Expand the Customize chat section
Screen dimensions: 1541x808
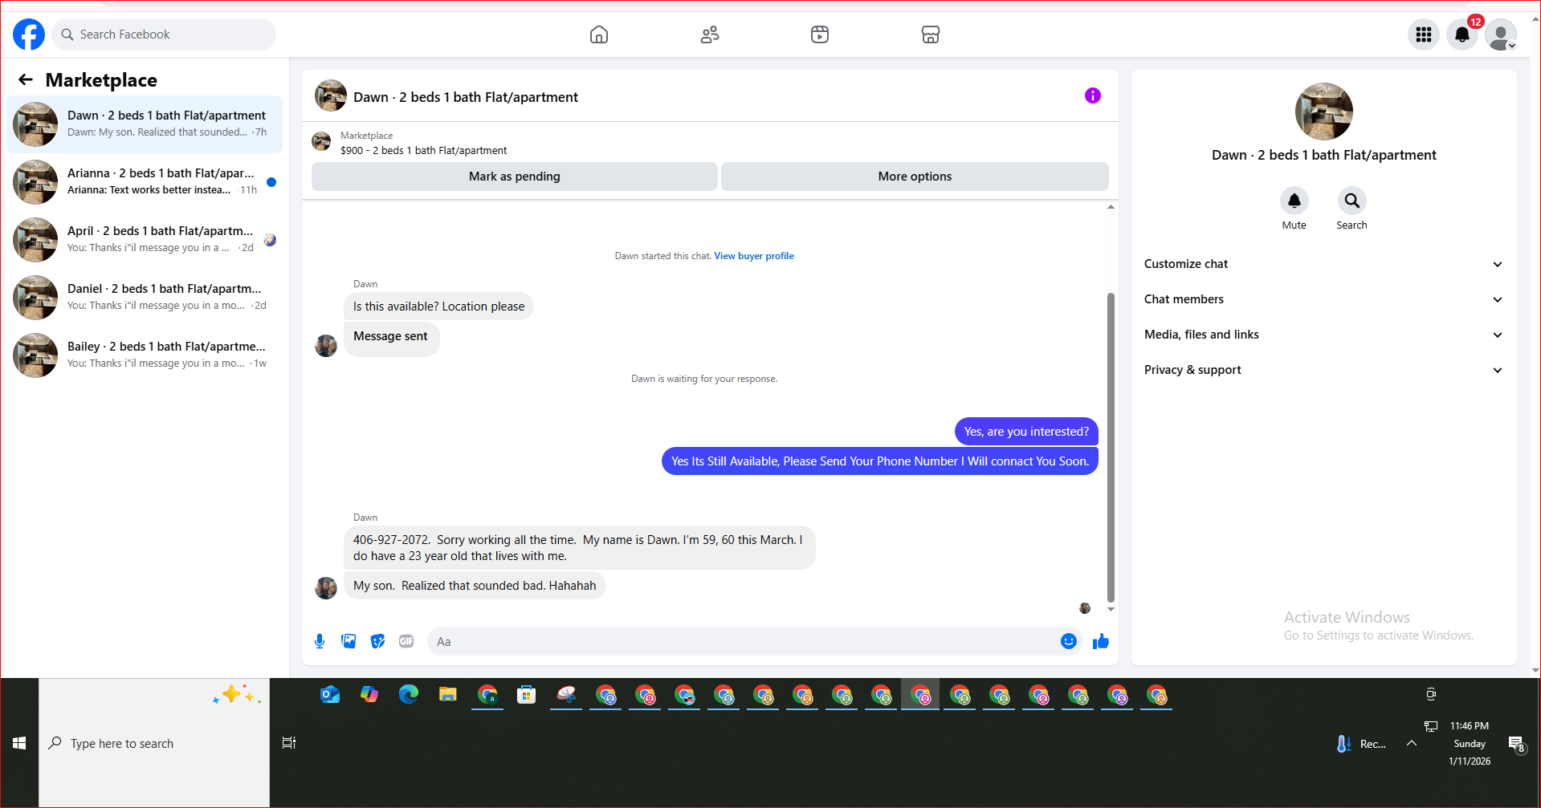tap(1323, 264)
